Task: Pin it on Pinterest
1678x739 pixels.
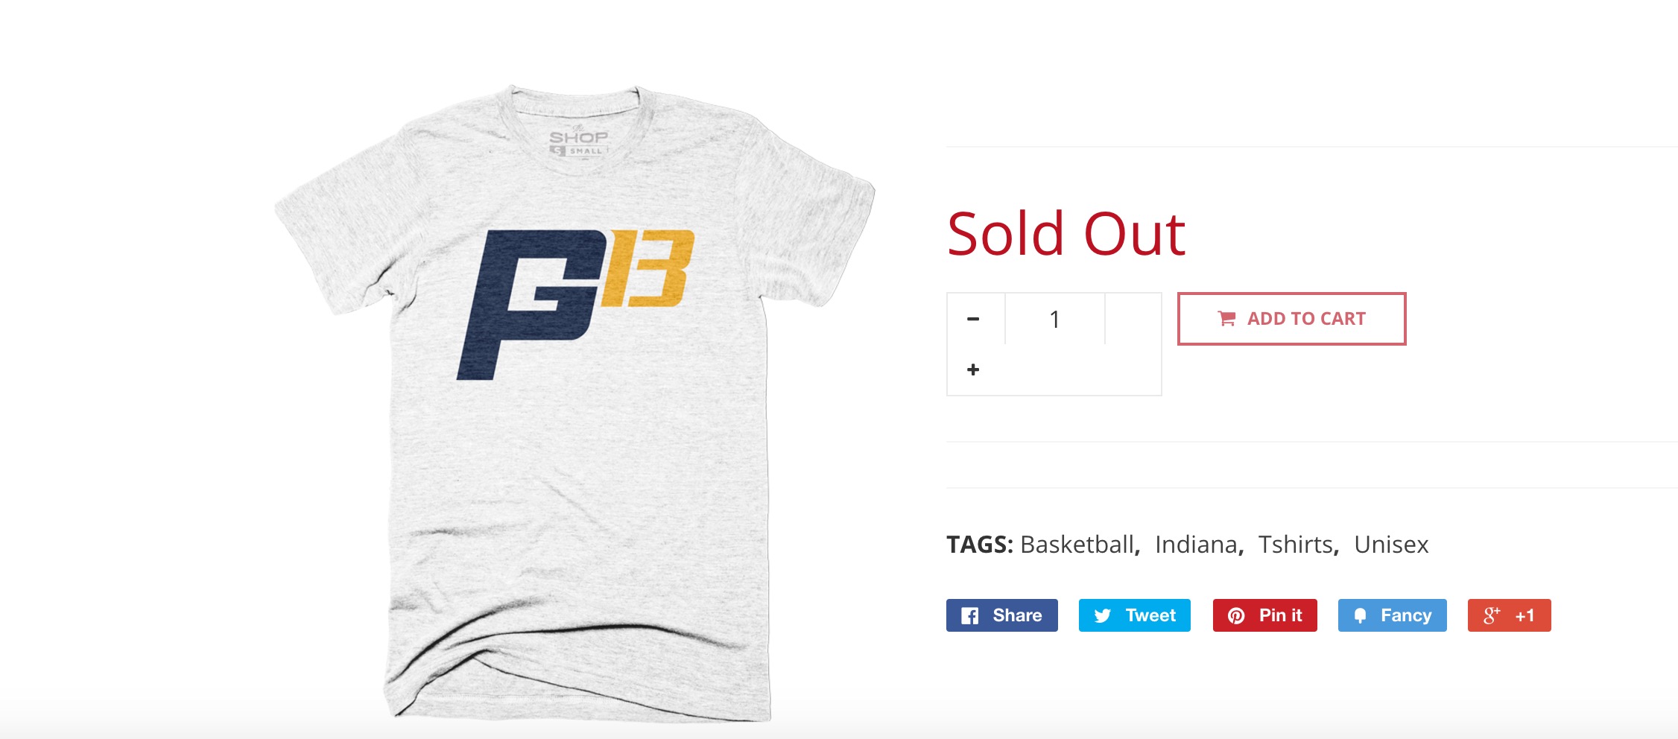Action: click(x=1265, y=615)
